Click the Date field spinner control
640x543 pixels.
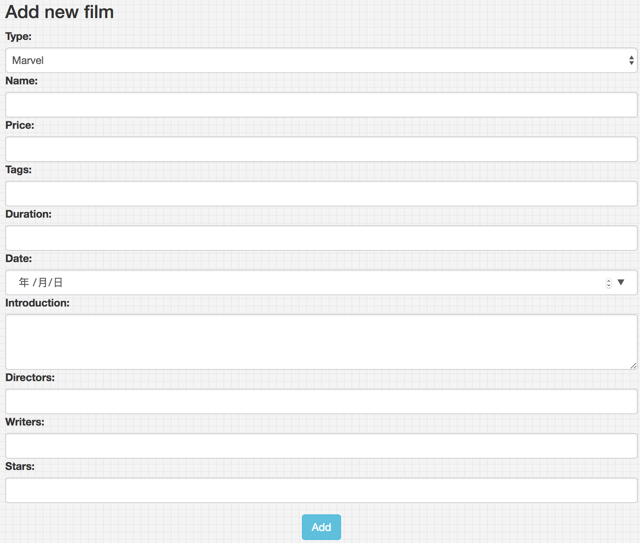pyautogui.click(x=608, y=283)
